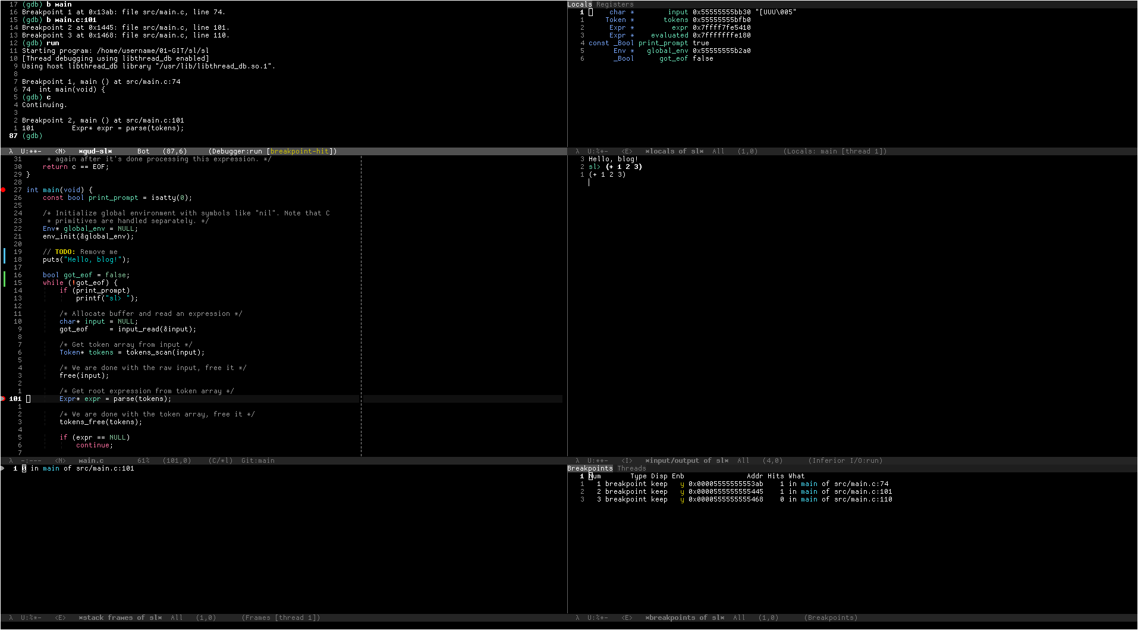Click the *input/output of sl* buffer name
The height and width of the screenshot is (630, 1138).
pyautogui.click(x=687, y=460)
